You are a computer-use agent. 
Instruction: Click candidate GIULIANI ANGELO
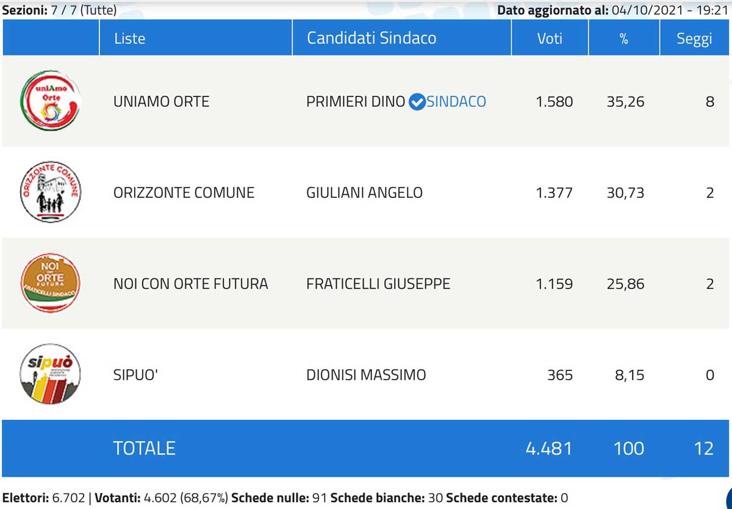point(364,193)
